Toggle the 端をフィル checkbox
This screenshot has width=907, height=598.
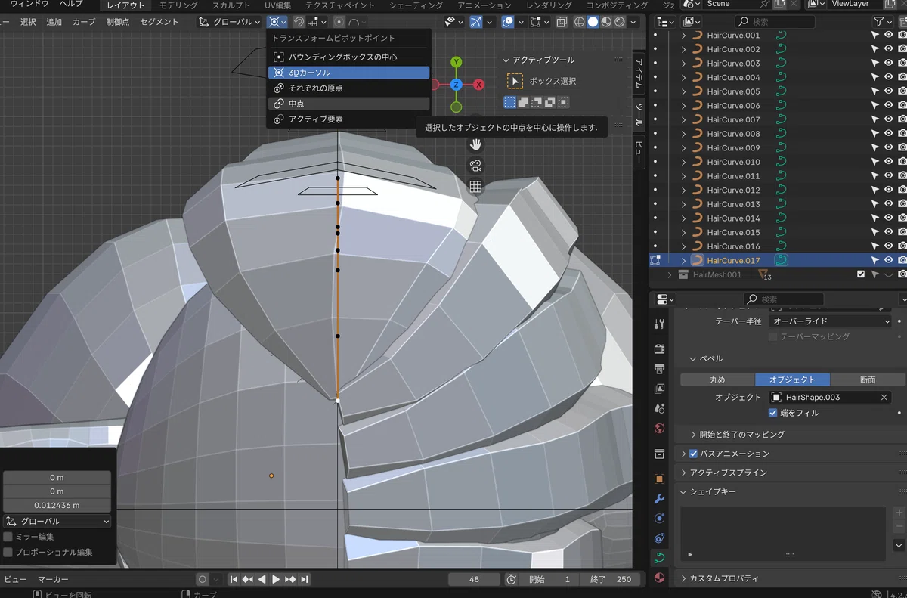pos(772,413)
